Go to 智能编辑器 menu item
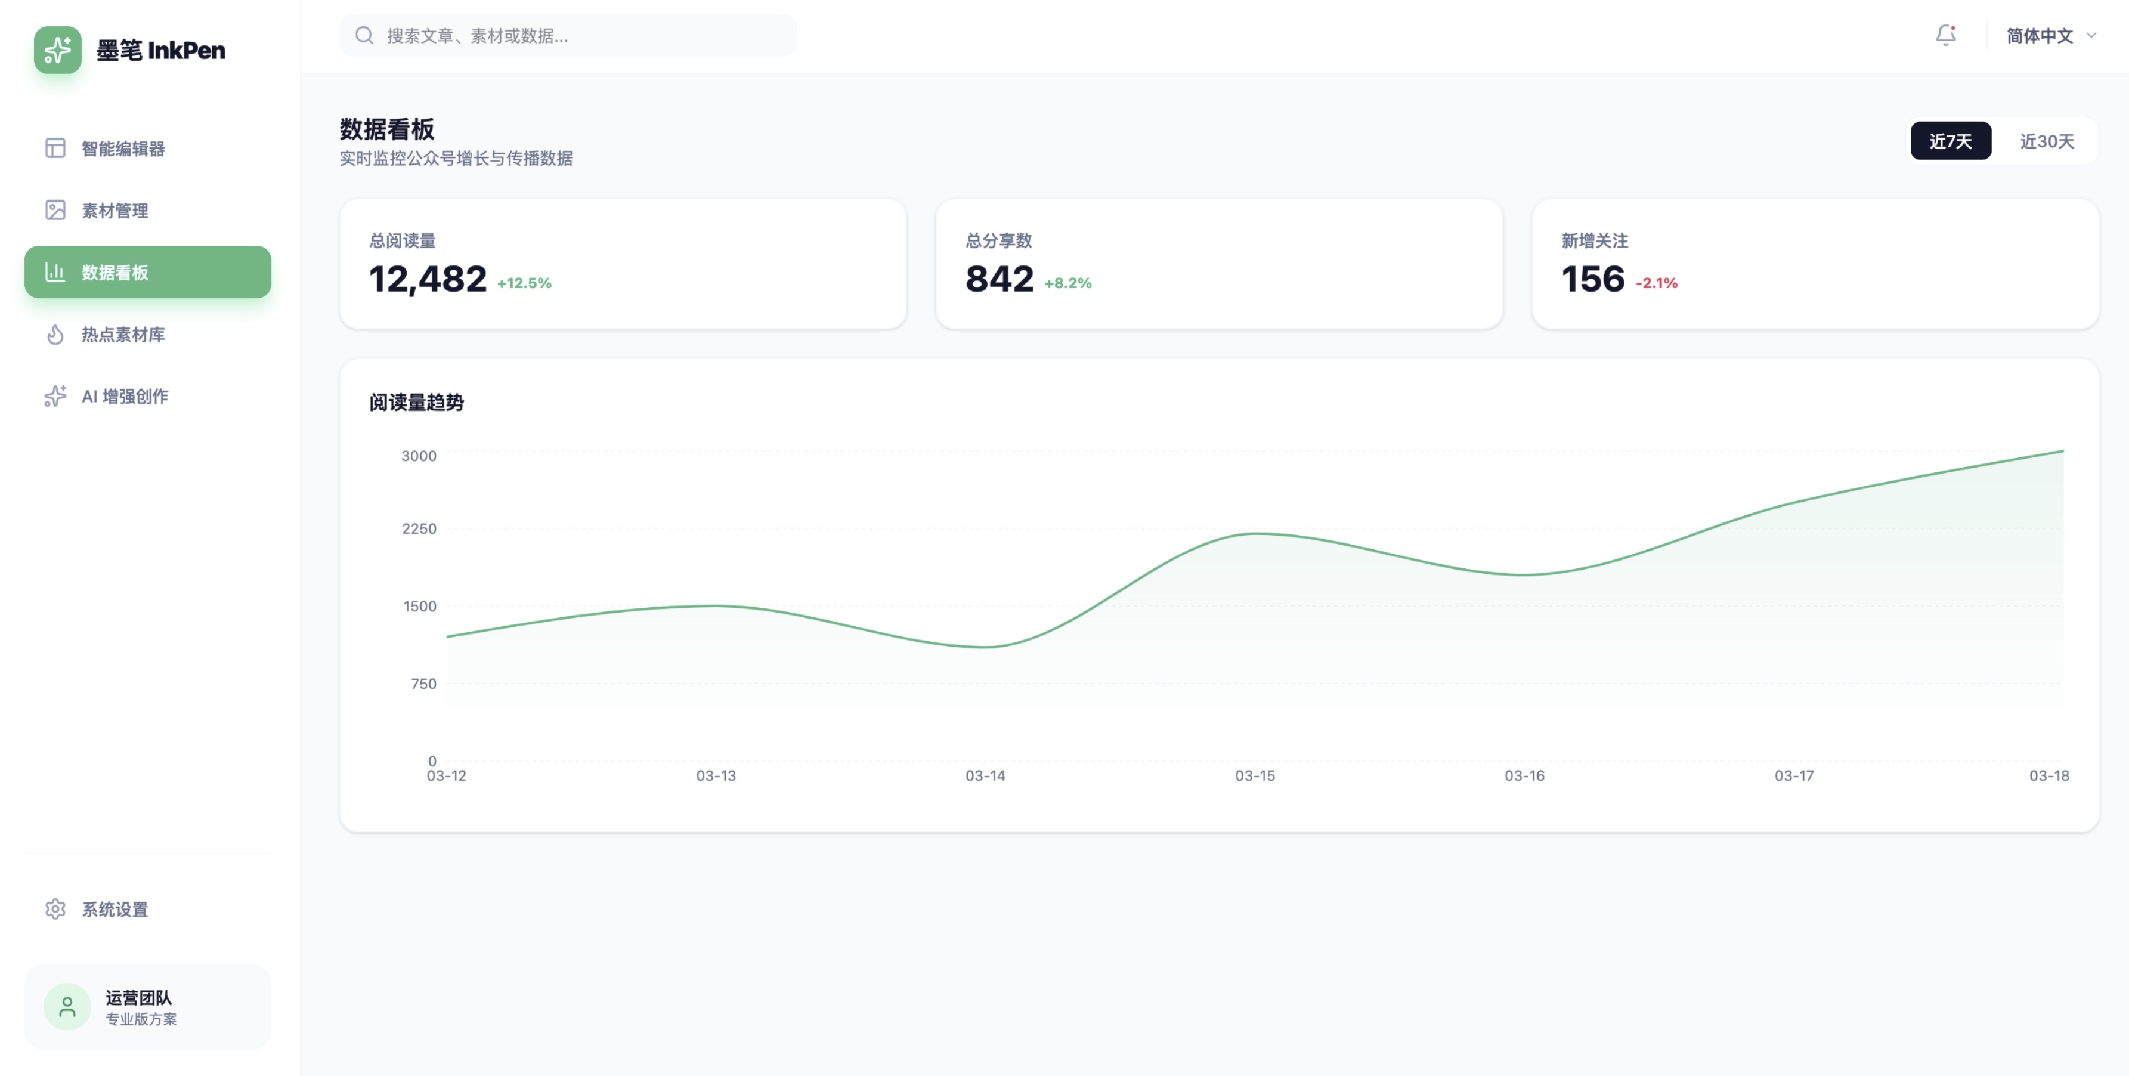The height and width of the screenshot is (1076, 2129). 123,148
